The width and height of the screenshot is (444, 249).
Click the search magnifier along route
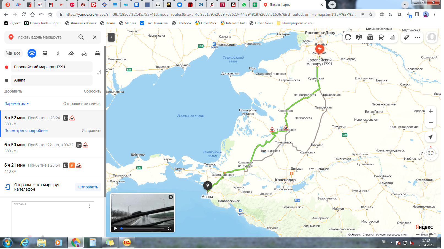[x=81, y=37]
